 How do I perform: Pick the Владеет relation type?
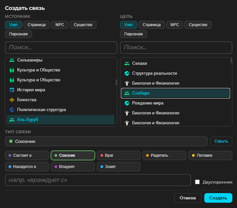[x=73, y=167]
